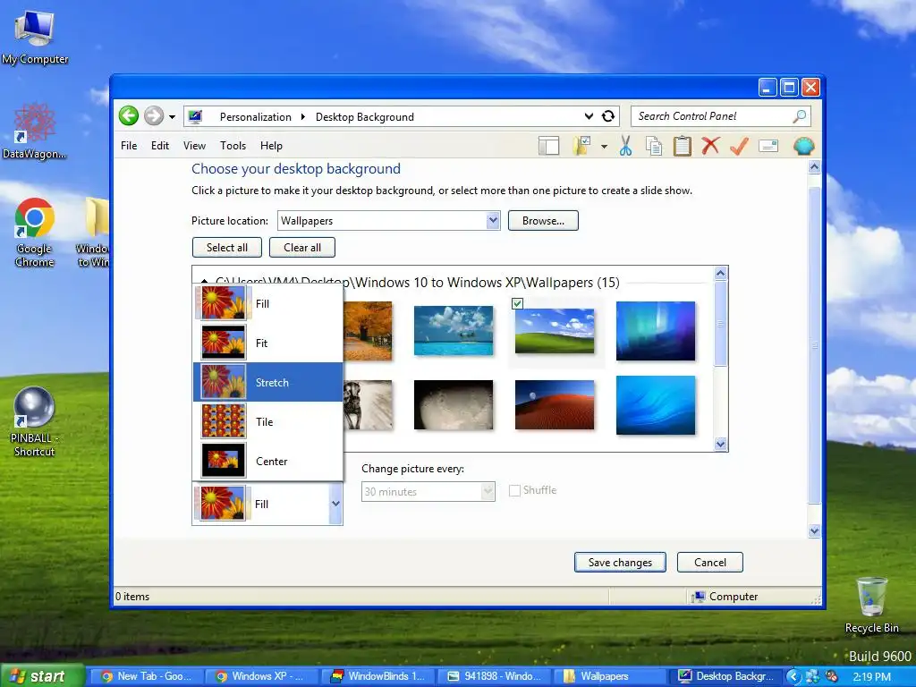
Task: Select the red desert dune wallpaper thumbnail
Action: [555, 404]
